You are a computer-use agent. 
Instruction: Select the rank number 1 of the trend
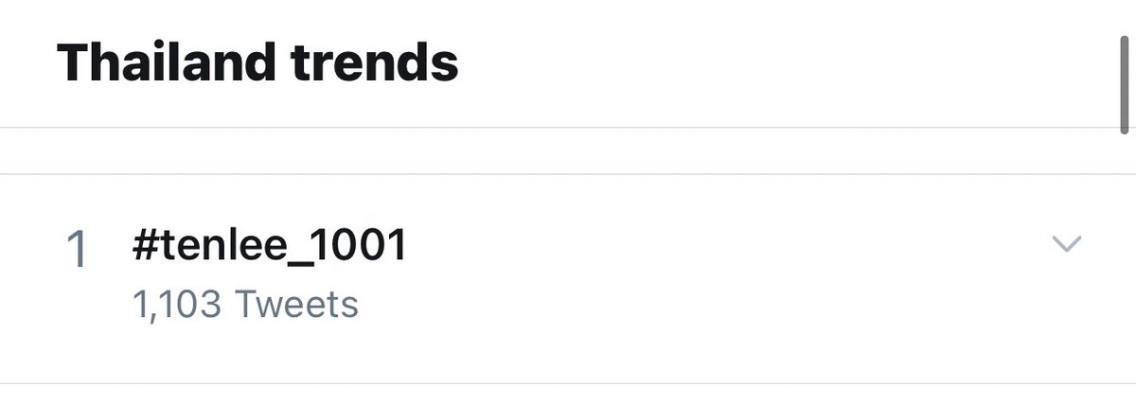pyautogui.click(x=76, y=251)
